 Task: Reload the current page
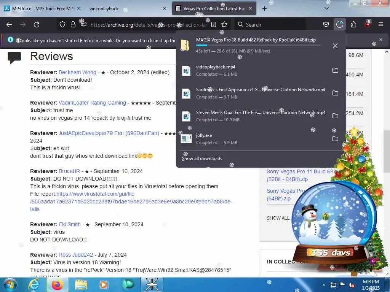coord(37,25)
